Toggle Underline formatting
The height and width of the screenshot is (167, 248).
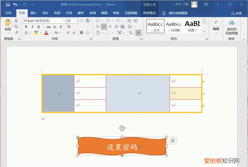(38, 27)
